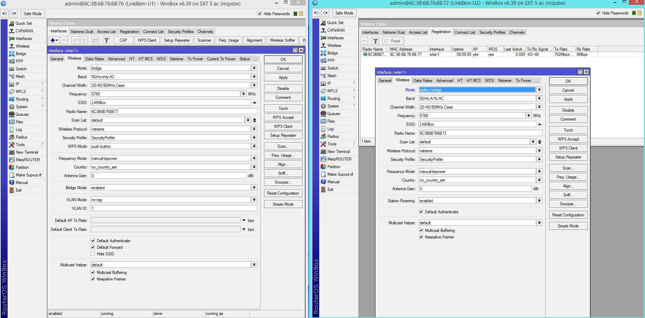This screenshot has width=645, height=318.
Task: Toggle Keepalive Frames in Link8km-U2 wlan1
Action: pyautogui.click(x=421, y=237)
